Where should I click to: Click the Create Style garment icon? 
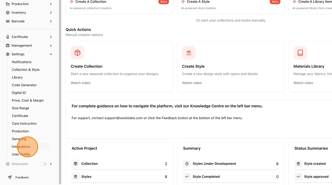189,53
